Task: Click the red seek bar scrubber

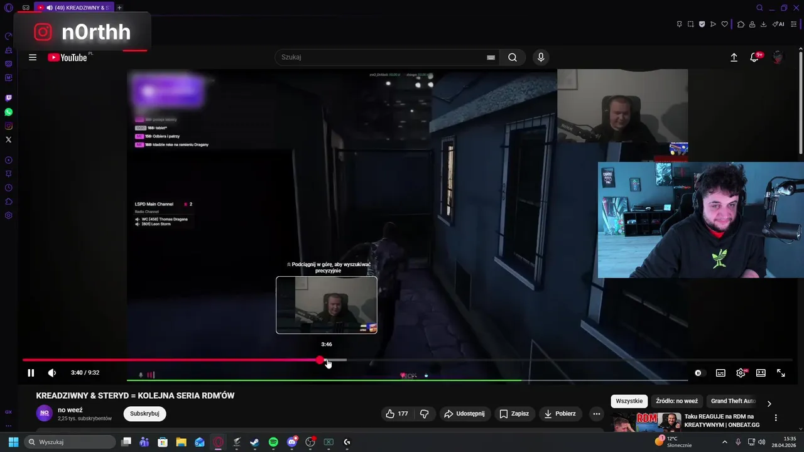Action: (320, 360)
